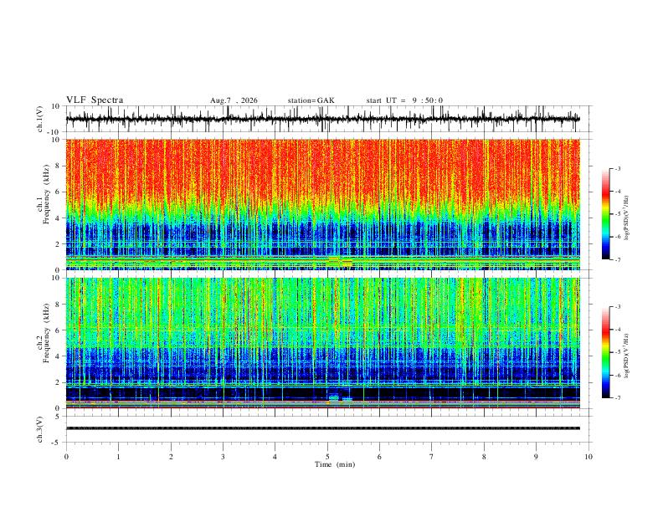Click the ch.3 flat trace line
Viewport: 663px width, 512px height.
tap(322, 428)
